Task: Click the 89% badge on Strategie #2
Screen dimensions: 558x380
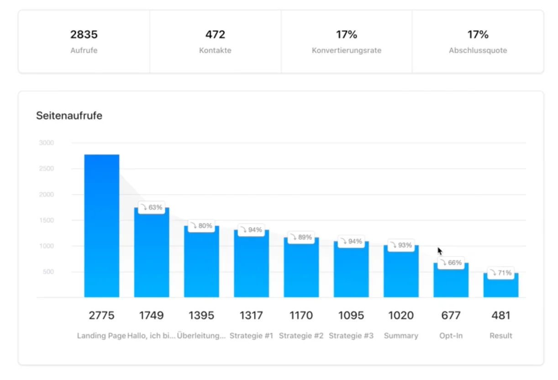Action: tap(301, 237)
